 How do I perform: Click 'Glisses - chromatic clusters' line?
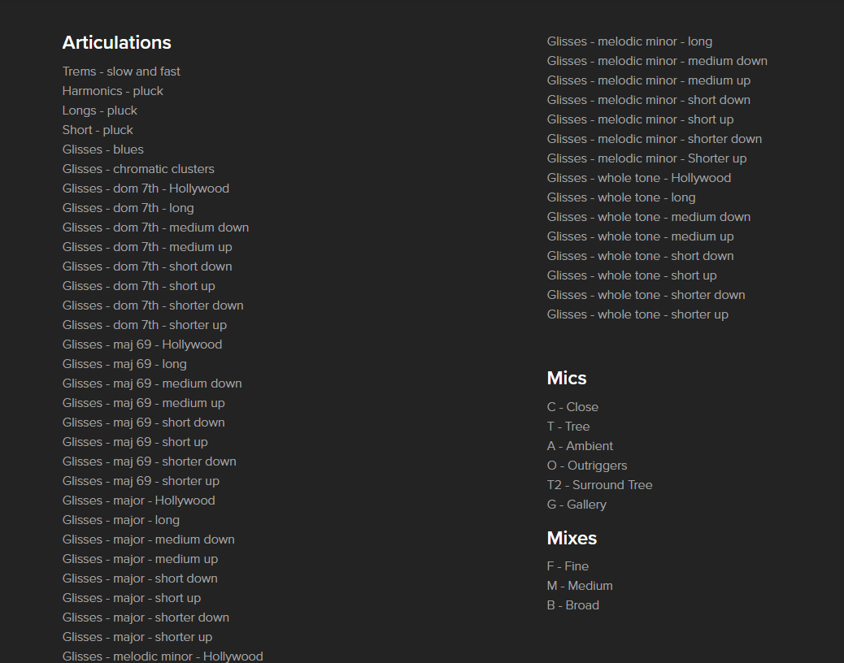click(x=138, y=169)
